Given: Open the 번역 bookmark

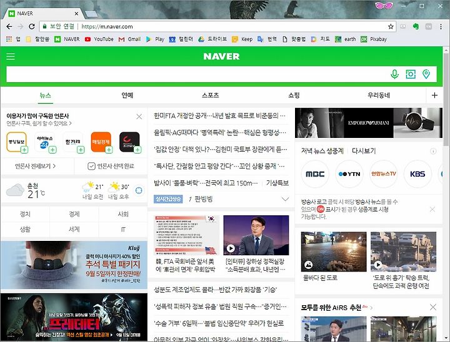Looking at the screenshot, I should point(267,39).
